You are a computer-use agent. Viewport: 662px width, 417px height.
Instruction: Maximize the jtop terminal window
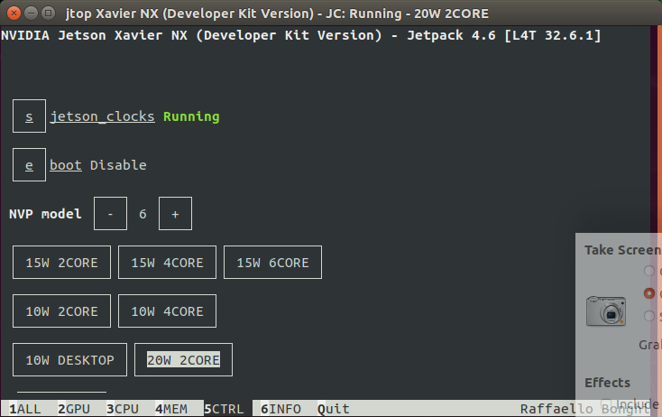click(x=49, y=14)
